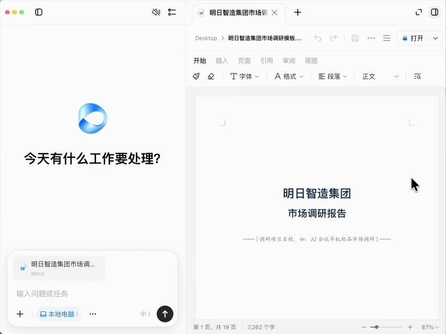Switch to the 审阅 tab
Image resolution: width=446 pixels, height=334 pixels.
pyautogui.click(x=289, y=61)
